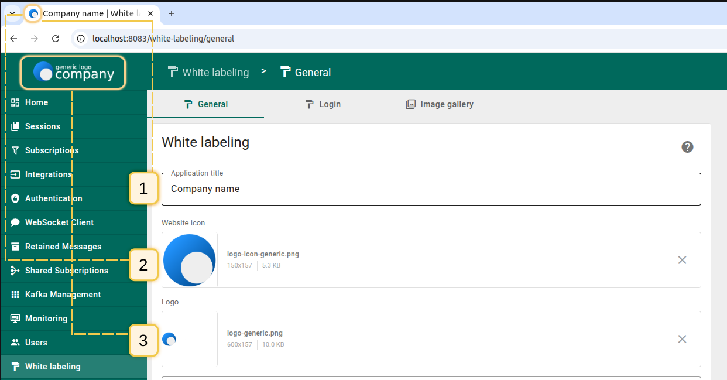Remove the logo-generic.png logo file

682,339
